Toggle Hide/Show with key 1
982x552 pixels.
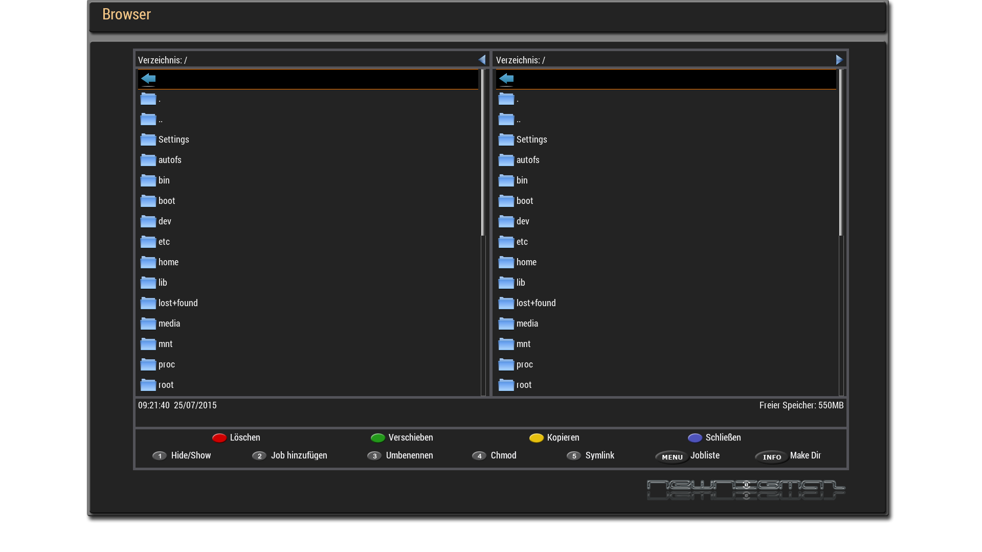tap(160, 455)
